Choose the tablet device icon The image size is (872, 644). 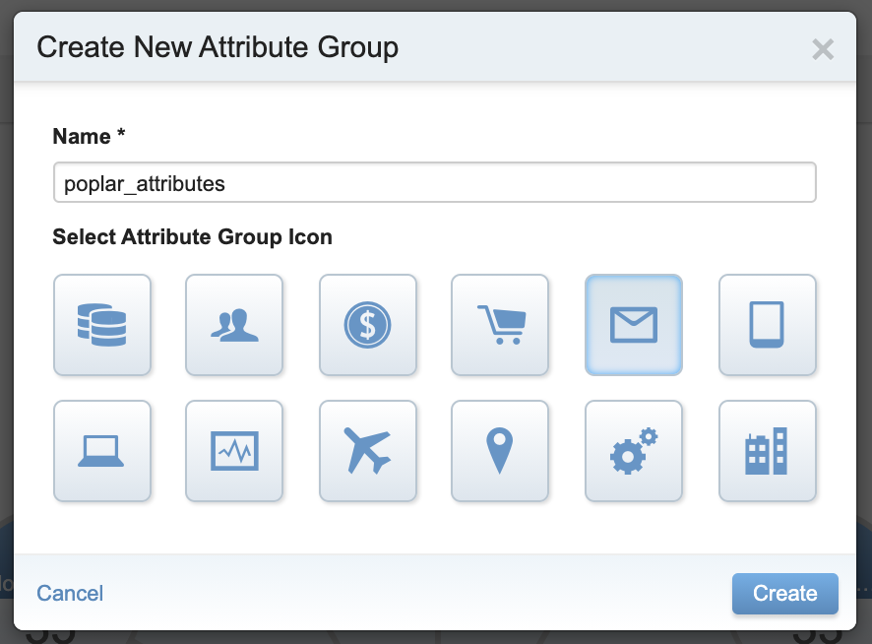[x=767, y=325]
